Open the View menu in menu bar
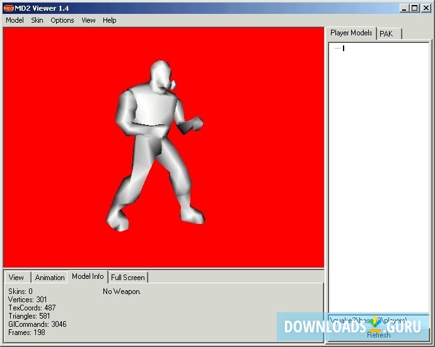435x347 pixels. pos(88,20)
